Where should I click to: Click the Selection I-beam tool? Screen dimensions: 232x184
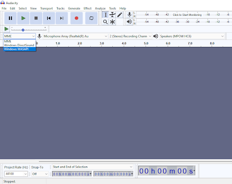(x=106, y=15)
